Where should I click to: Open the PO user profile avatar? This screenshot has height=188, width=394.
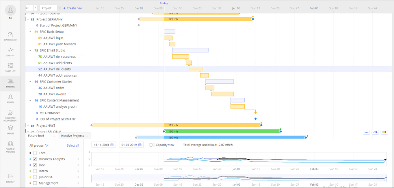(10, 10)
